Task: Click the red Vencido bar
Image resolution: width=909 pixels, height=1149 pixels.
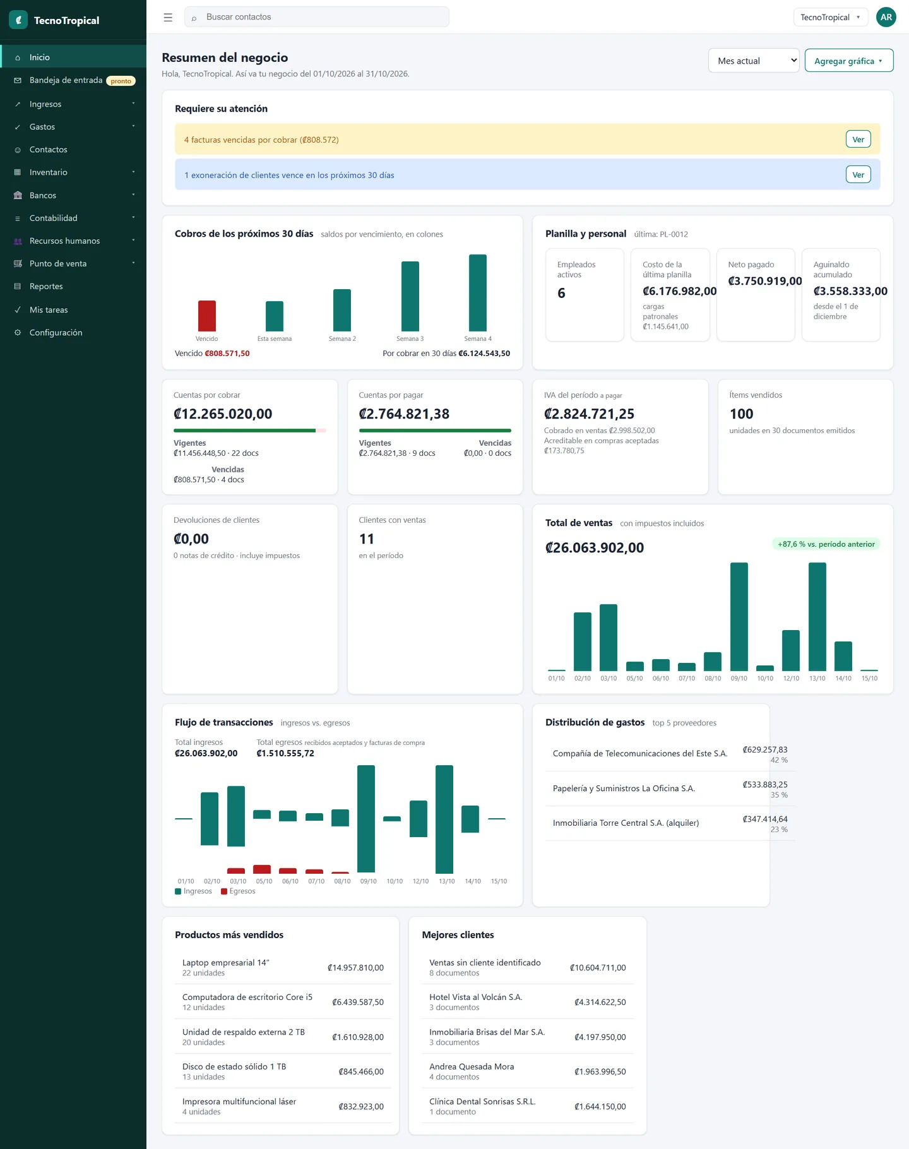Action: click(x=207, y=316)
